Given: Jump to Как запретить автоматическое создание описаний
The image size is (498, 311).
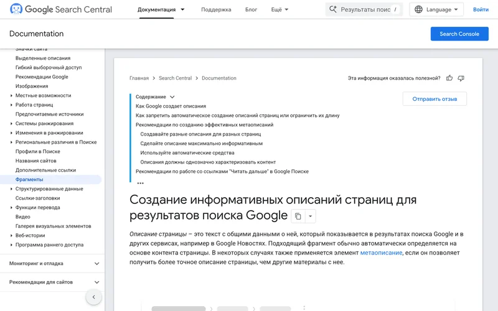Looking at the screenshot, I should pyautogui.click(x=238, y=116).
